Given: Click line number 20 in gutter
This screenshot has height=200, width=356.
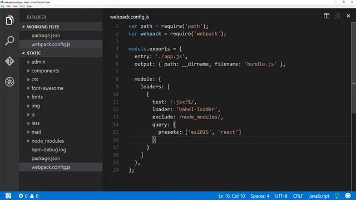Looking at the screenshot, I should pos(116,170).
